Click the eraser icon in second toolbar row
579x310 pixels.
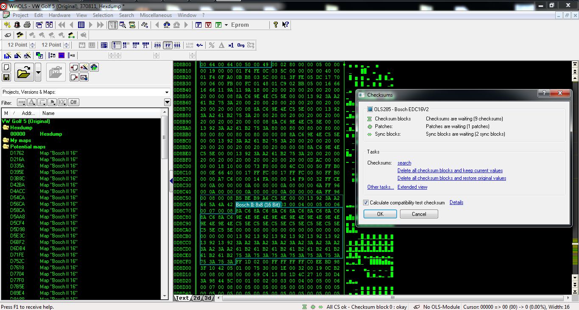(8, 35)
